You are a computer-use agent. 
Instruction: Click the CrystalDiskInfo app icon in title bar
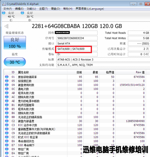pyautogui.click(x=4, y=4)
